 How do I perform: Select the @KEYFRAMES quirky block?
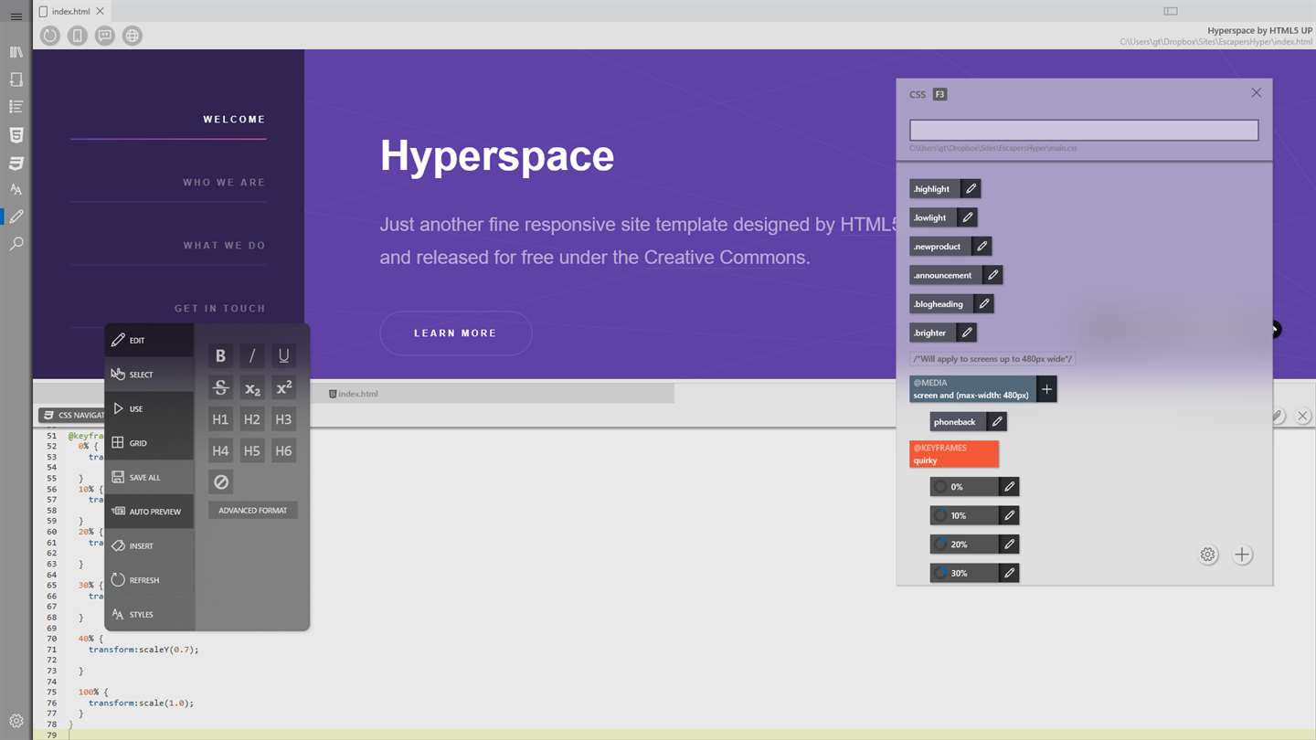(x=954, y=454)
